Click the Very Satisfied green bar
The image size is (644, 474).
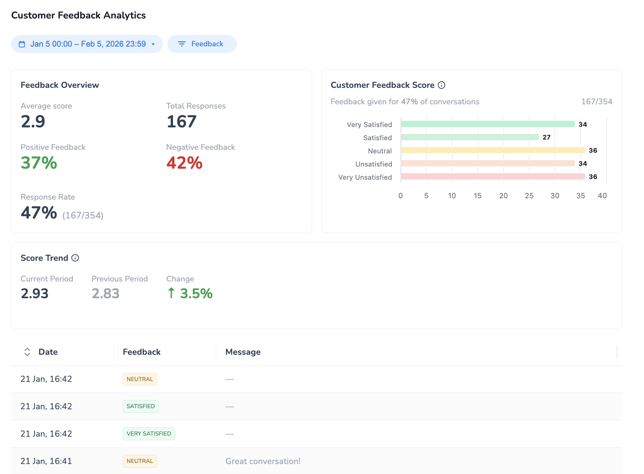point(488,124)
